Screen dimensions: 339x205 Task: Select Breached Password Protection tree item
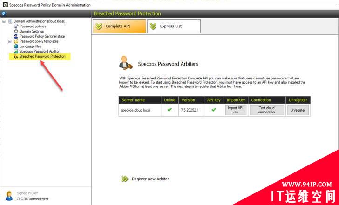[x=42, y=56]
